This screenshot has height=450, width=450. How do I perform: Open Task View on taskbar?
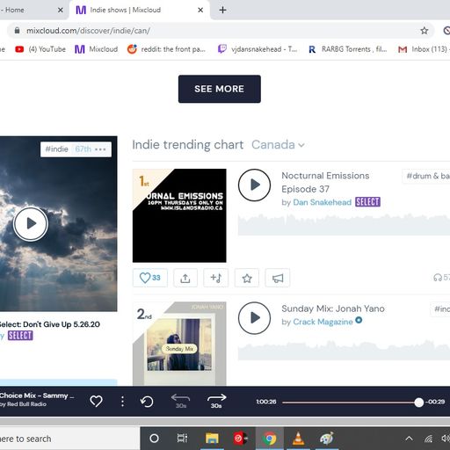point(182,439)
